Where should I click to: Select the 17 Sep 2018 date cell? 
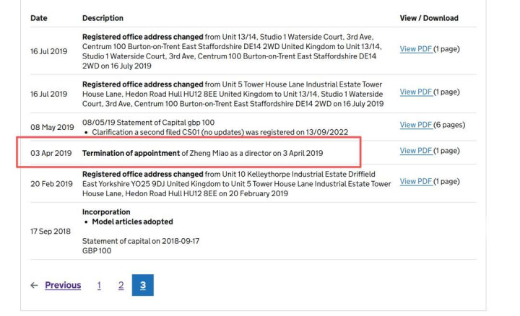point(51,231)
